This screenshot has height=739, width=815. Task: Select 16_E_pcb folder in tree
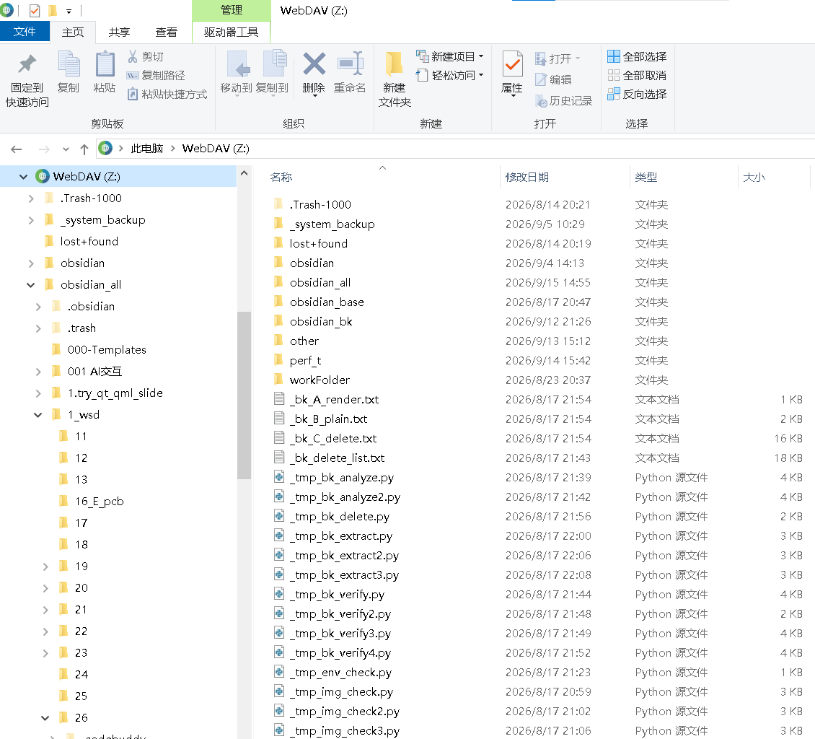[x=100, y=502]
